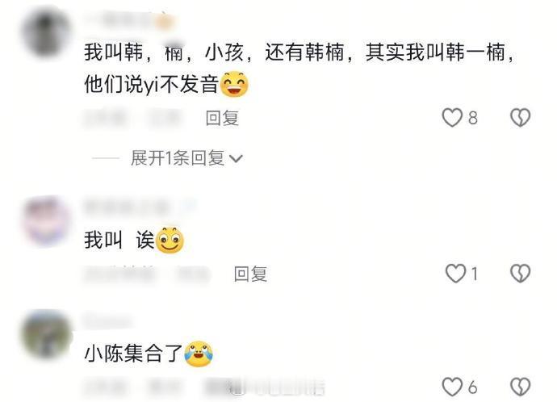The height and width of the screenshot is (402, 557).
Task: Open first commenter's avatar profile
Action: tap(46, 32)
